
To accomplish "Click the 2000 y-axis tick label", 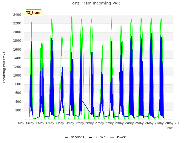I will (17, 32).
